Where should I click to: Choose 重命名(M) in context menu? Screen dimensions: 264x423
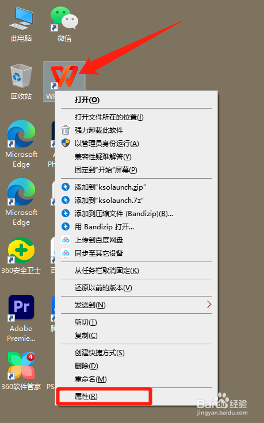click(x=136, y=379)
